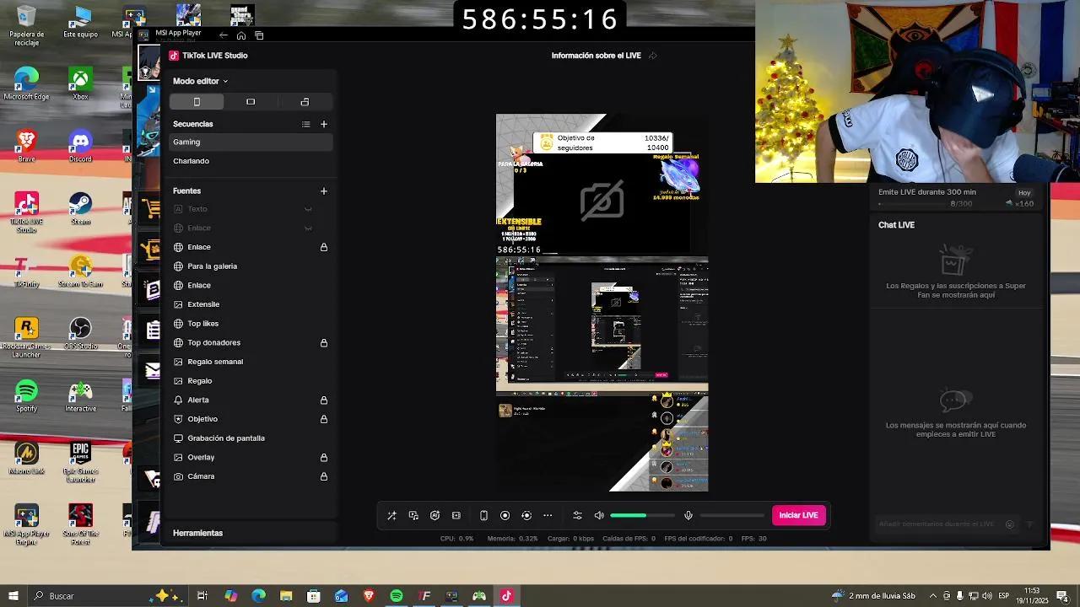
Task: Click the replay capture circle icon
Action: [x=526, y=515]
